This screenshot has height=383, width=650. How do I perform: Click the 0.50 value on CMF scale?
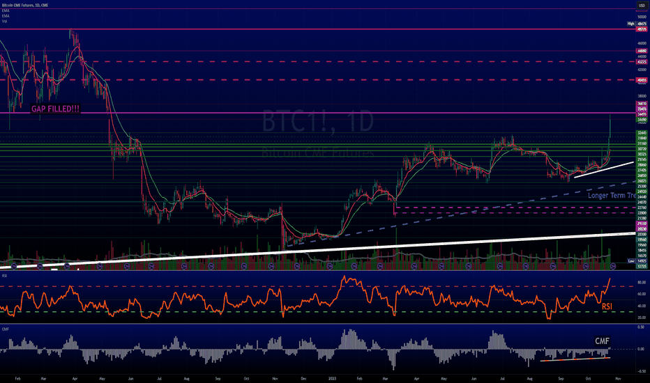[x=641, y=327]
